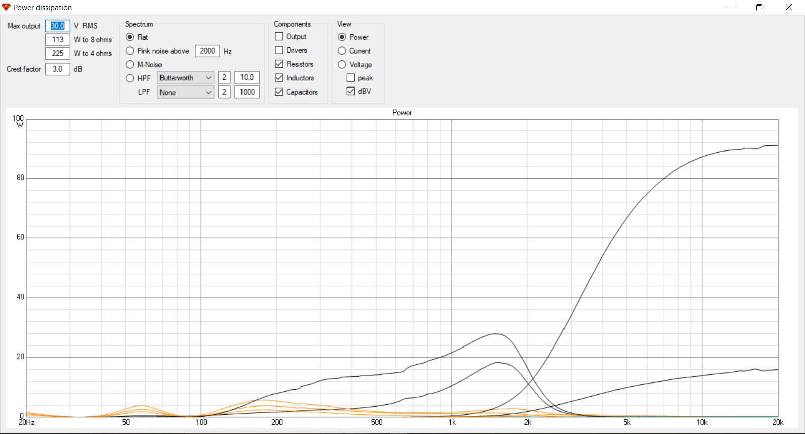Select Pink noise above spectrum

tap(130, 51)
